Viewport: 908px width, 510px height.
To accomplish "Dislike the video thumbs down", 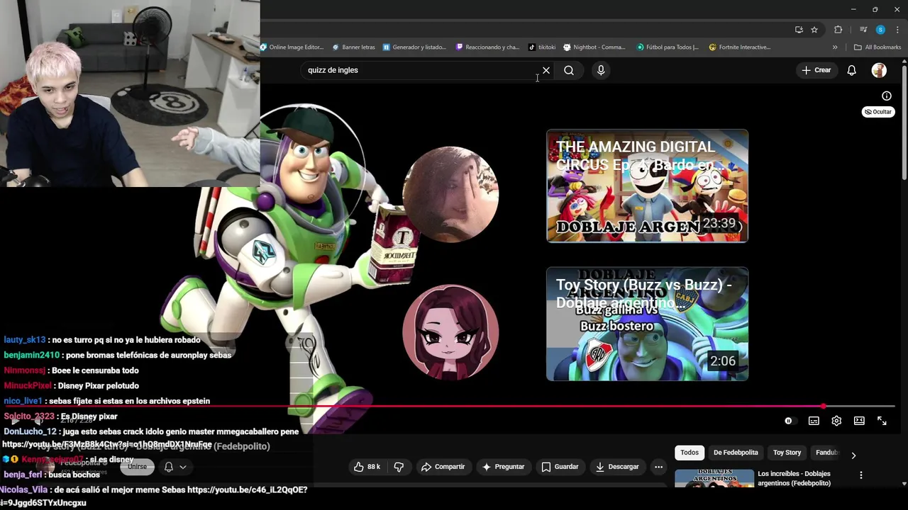I will pyautogui.click(x=399, y=467).
